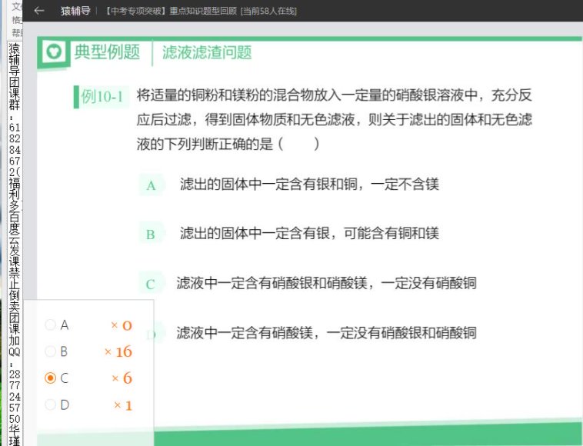
Task: Toggle the selected radio button C
Action: tap(51, 378)
